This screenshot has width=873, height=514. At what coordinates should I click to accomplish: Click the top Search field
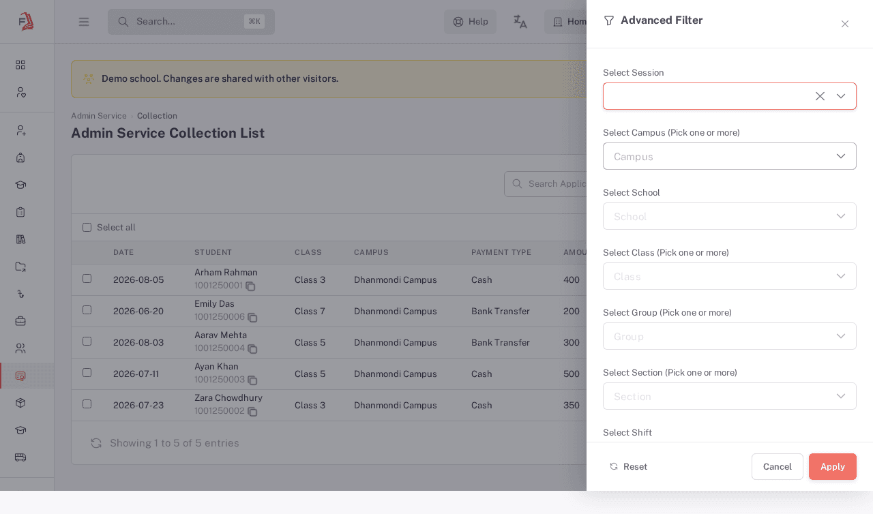pos(191,22)
